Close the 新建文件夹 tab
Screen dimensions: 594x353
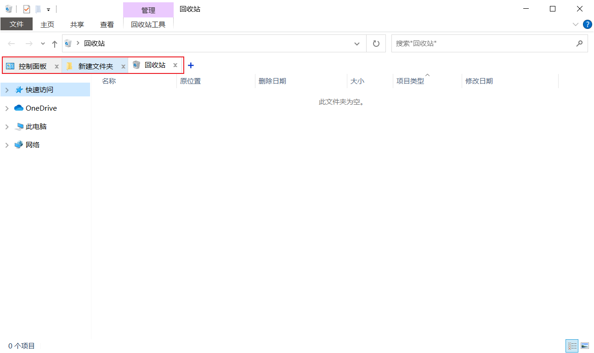point(123,67)
